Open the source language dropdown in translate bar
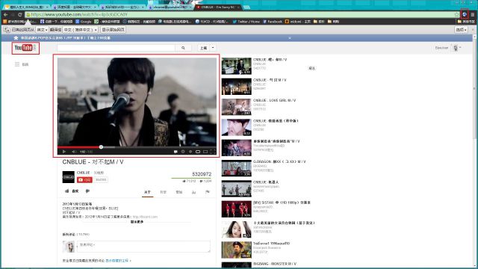This screenshot has width=478, height=269. click(42, 30)
